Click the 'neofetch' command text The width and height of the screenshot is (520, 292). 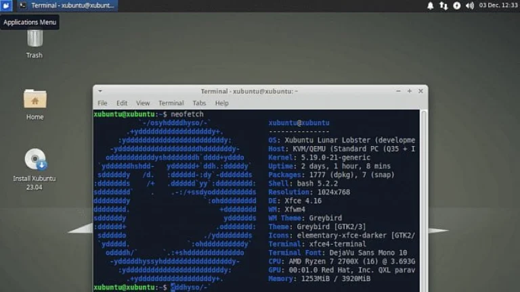[x=188, y=114]
